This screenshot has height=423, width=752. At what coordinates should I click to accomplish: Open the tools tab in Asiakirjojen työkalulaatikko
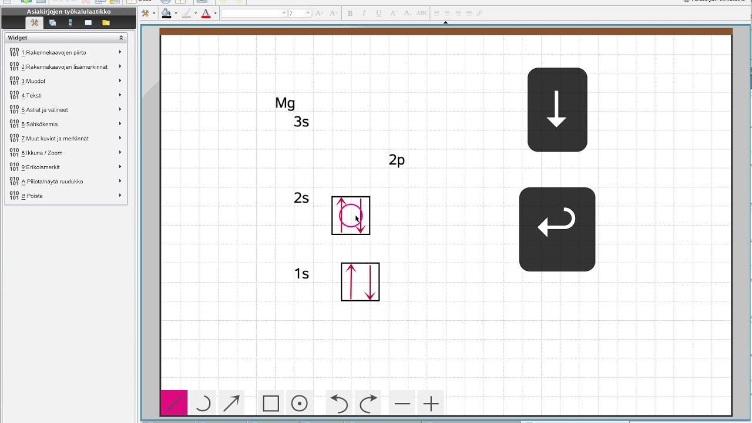pyautogui.click(x=35, y=23)
